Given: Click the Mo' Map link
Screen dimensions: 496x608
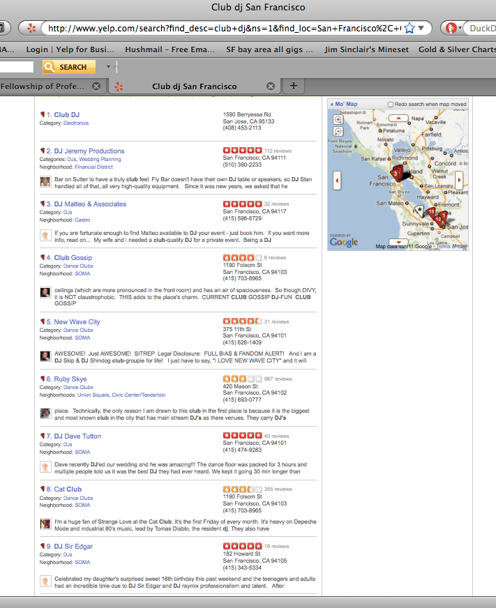Looking at the screenshot, I should point(344,105).
